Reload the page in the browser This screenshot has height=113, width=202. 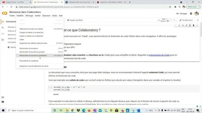11,7
